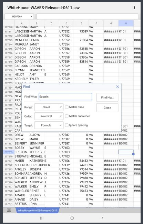Open the sheet list grid icon
Image resolution: width=143 pixels, height=224 pixels.
point(9,210)
